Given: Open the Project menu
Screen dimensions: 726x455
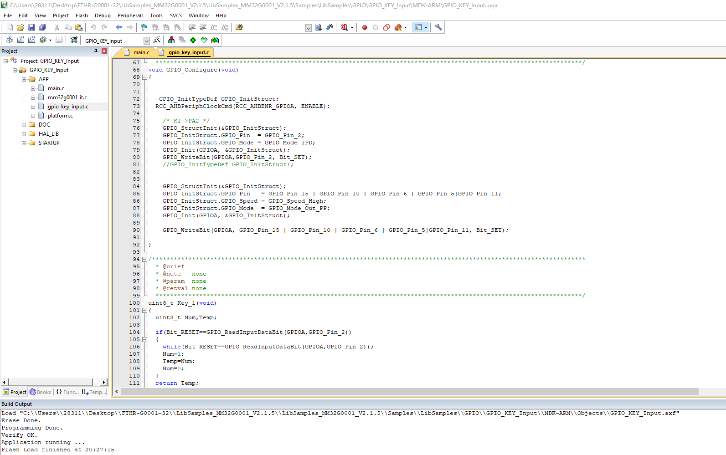Looking at the screenshot, I should [x=61, y=15].
